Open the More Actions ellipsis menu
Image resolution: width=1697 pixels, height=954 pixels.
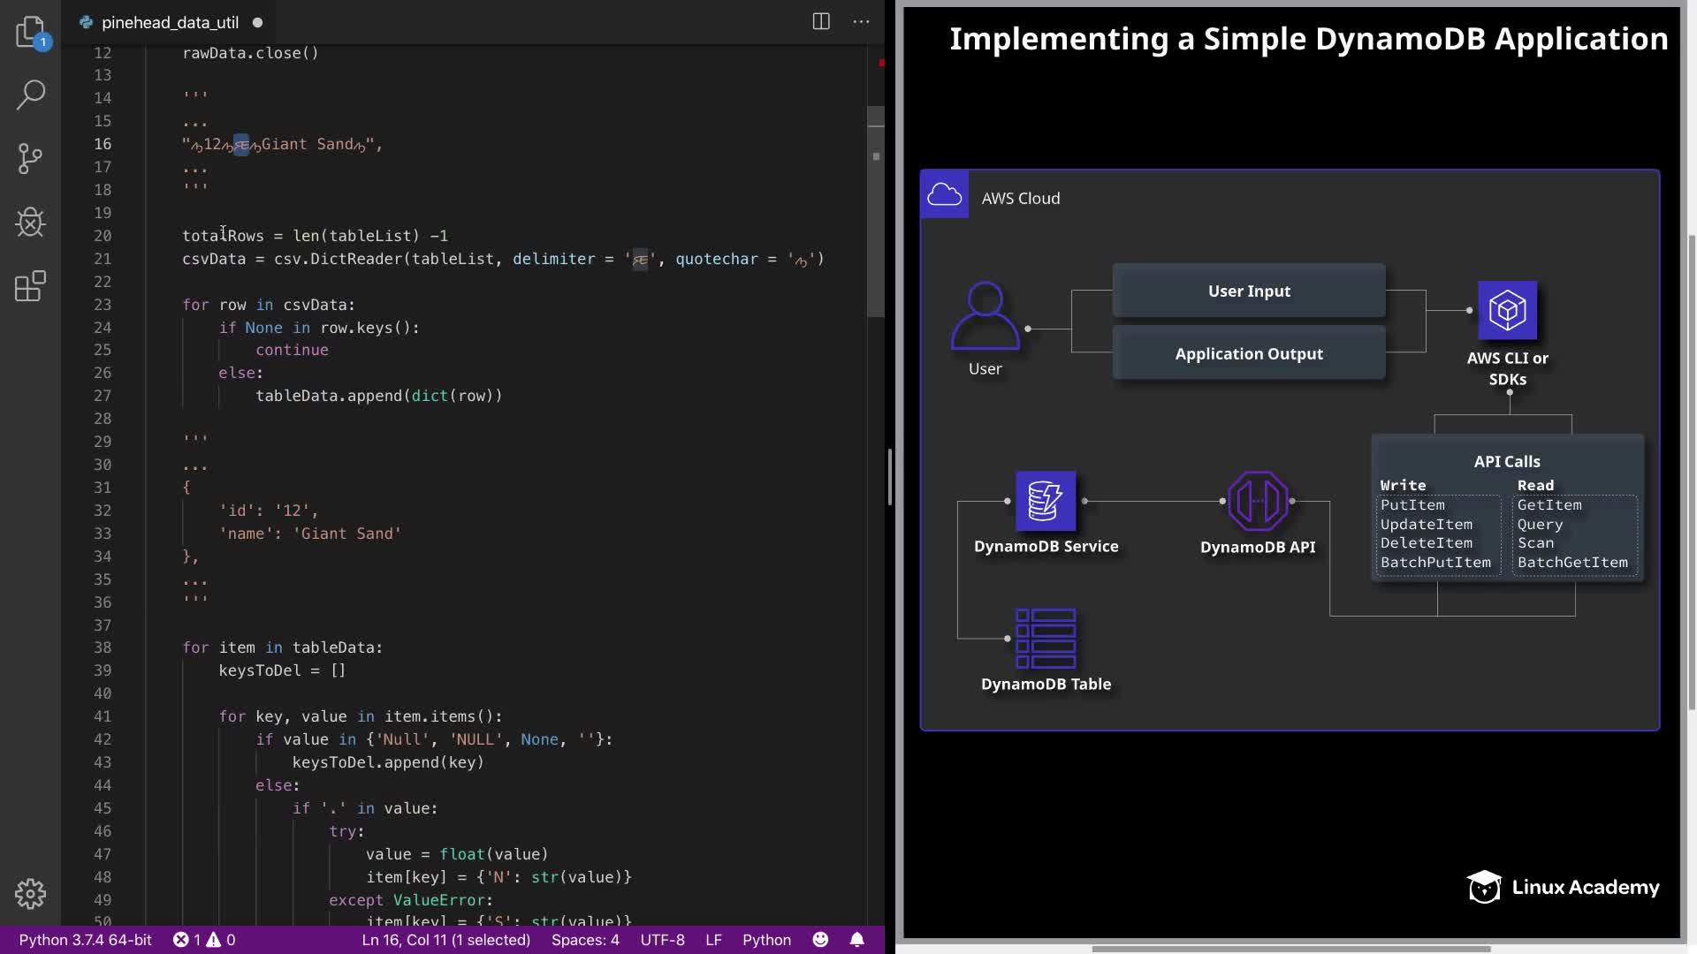point(861,22)
